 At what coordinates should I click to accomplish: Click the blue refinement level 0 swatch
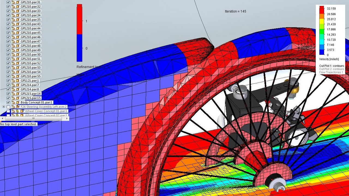tap(79, 48)
